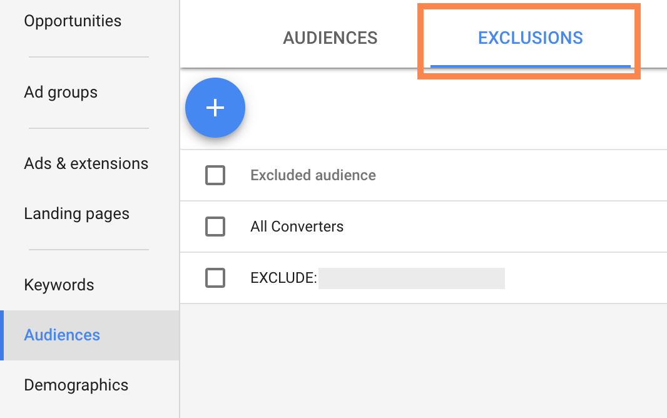This screenshot has width=667, height=418.
Task: Open the Excluded audience entry
Action: [x=313, y=175]
